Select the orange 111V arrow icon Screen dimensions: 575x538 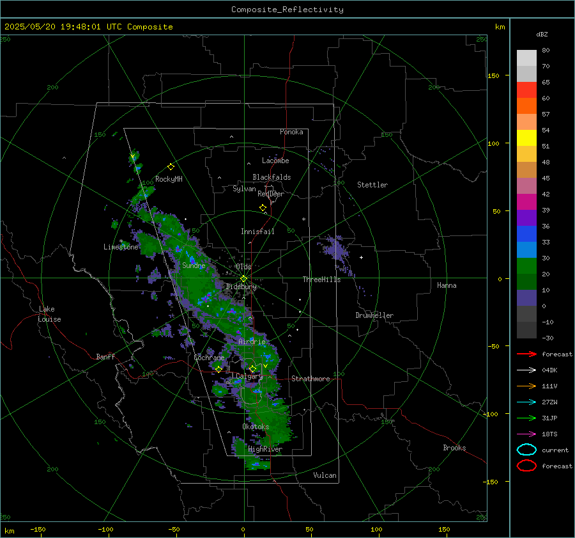[x=526, y=386]
